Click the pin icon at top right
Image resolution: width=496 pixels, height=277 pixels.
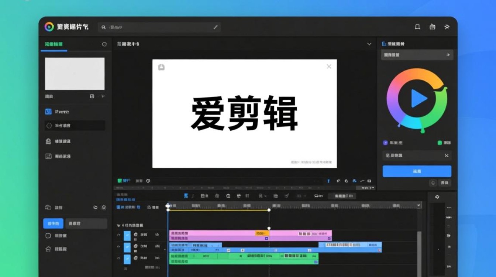(447, 27)
